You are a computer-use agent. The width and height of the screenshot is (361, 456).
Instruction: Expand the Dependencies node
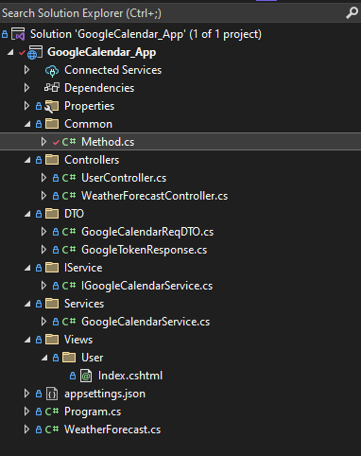coord(27,88)
